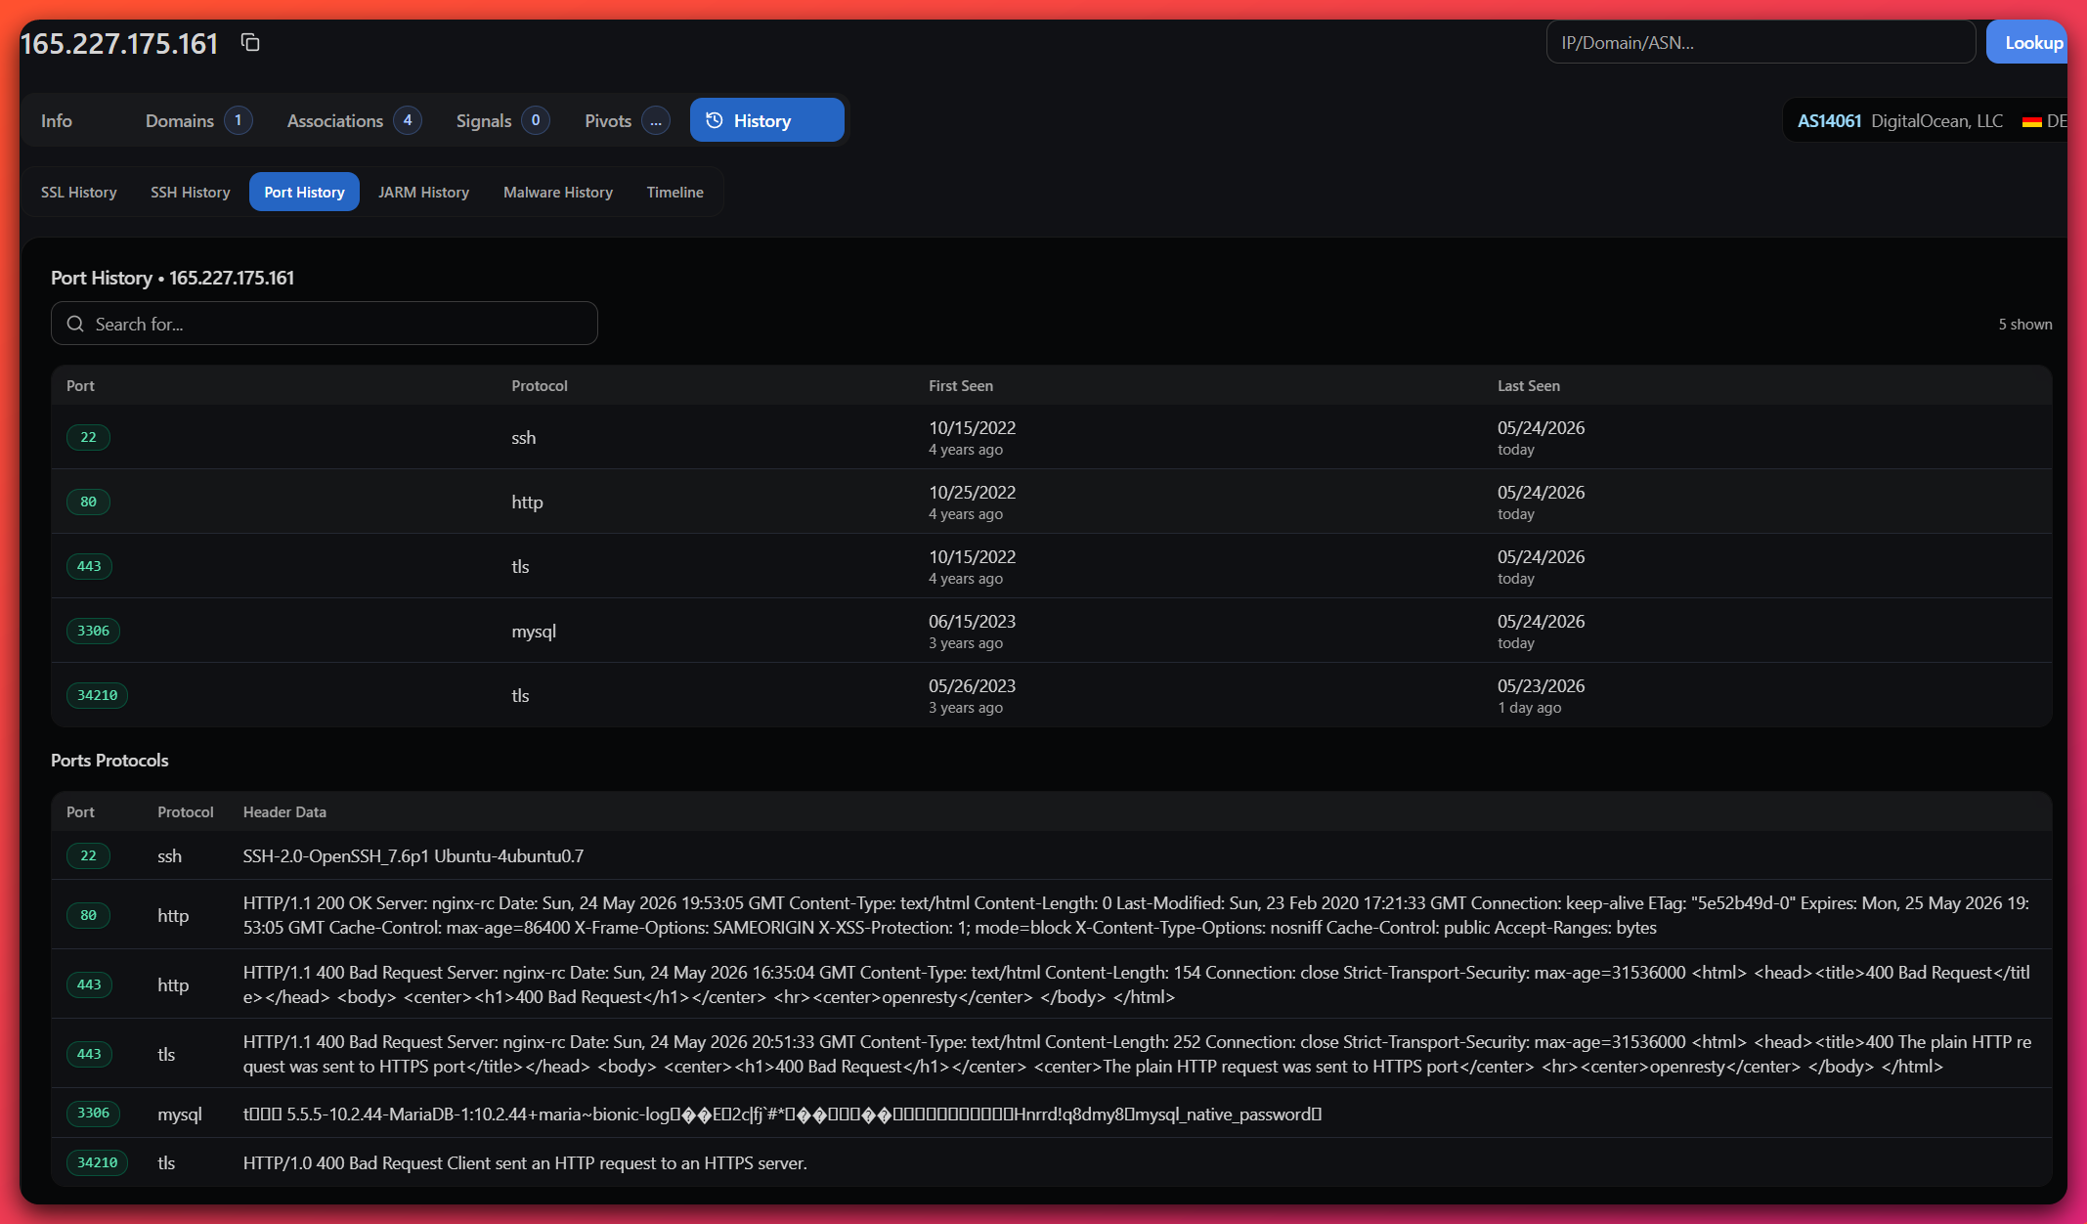Screen dimensions: 2087x1224
Task: Select the History tab
Action: (x=766, y=120)
